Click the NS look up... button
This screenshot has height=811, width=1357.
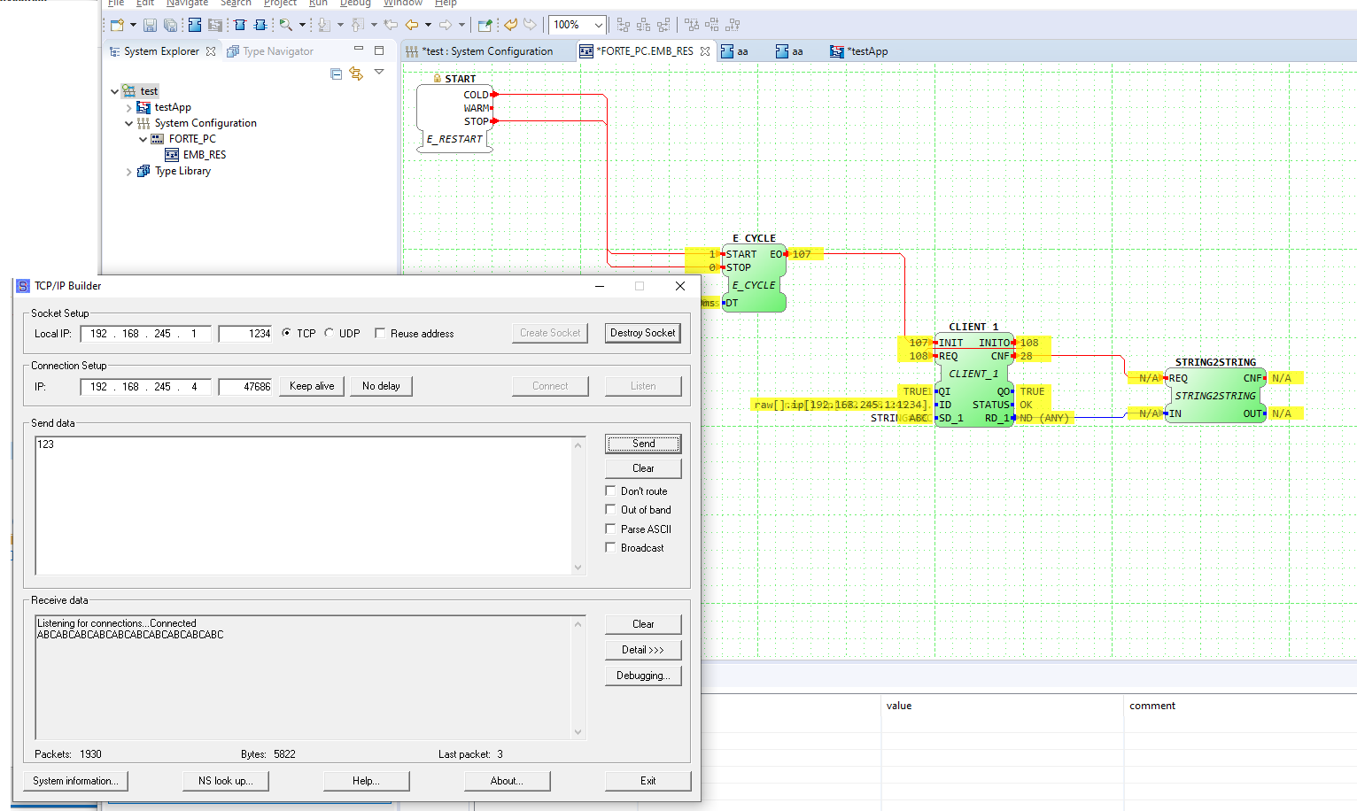(x=225, y=781)
